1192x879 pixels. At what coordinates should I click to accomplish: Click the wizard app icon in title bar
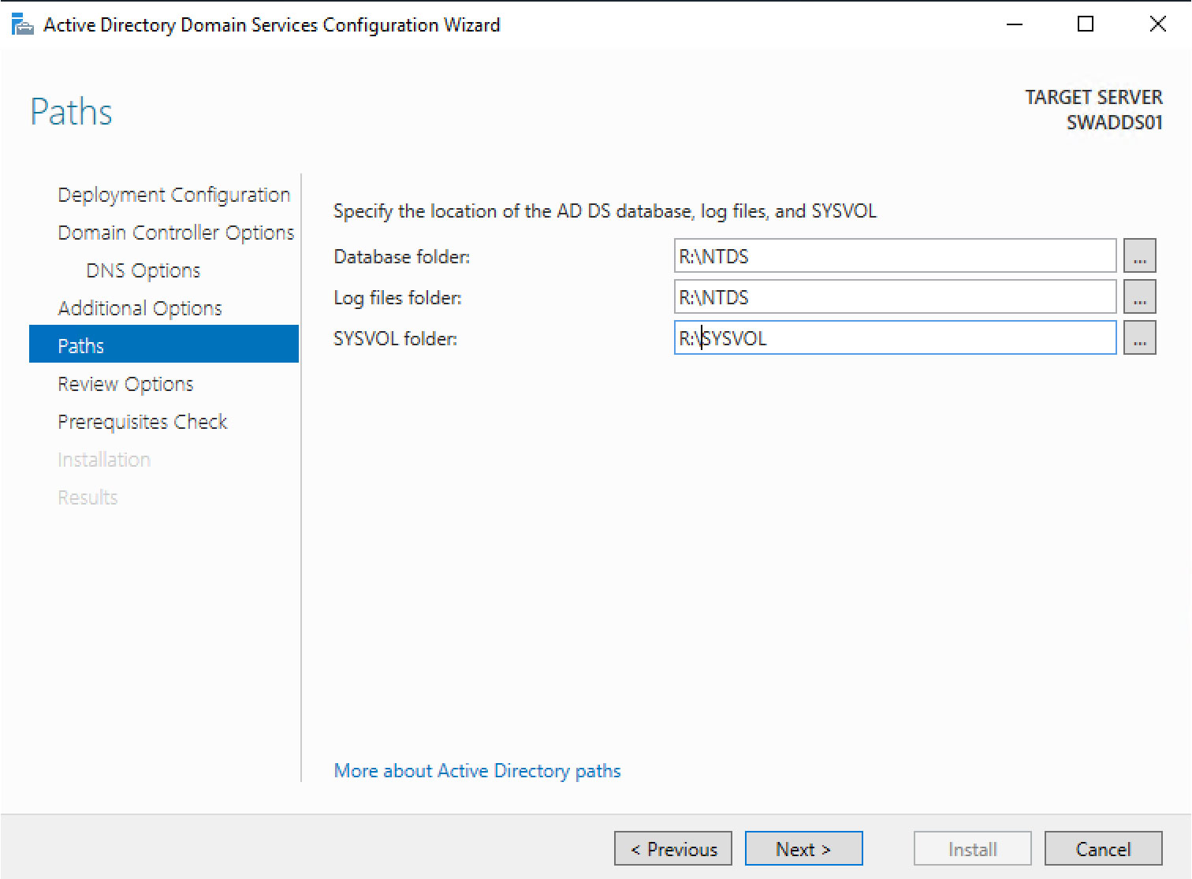click(x=22, y=25)
